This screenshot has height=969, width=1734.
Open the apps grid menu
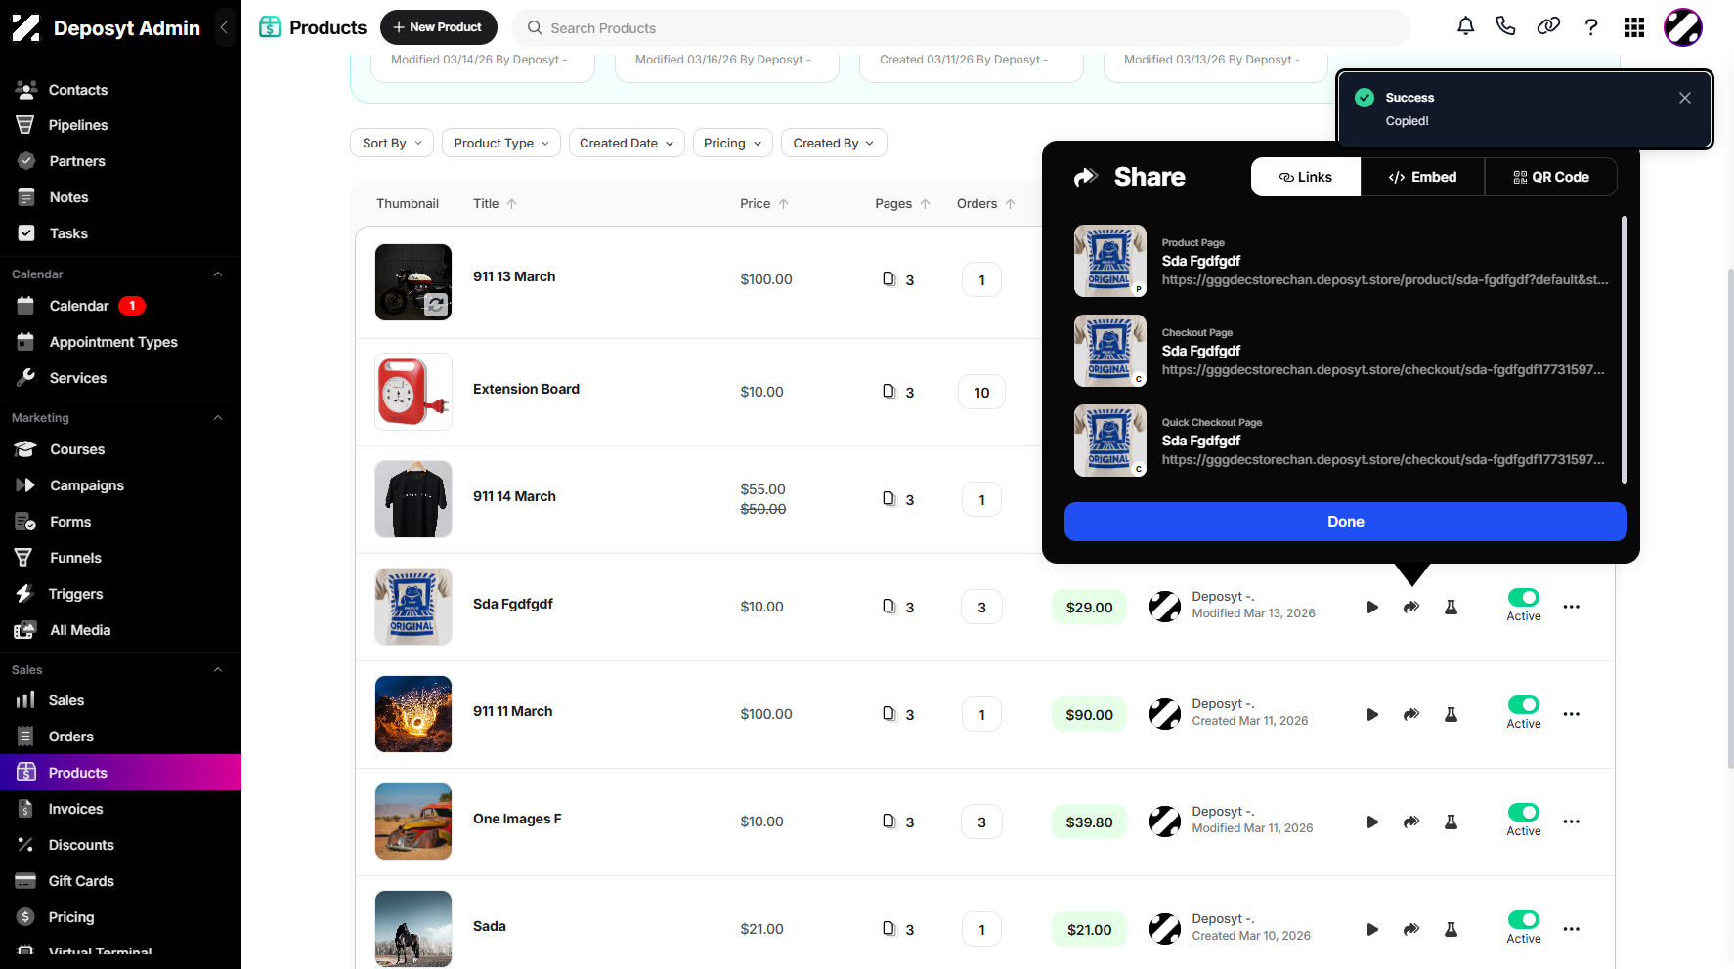pyautogui.click(x=1634, y=27)
